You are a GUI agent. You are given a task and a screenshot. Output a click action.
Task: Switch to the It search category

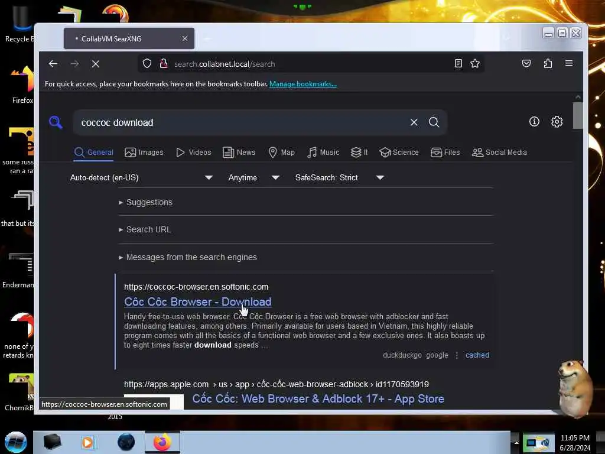(x=359, y=152)
